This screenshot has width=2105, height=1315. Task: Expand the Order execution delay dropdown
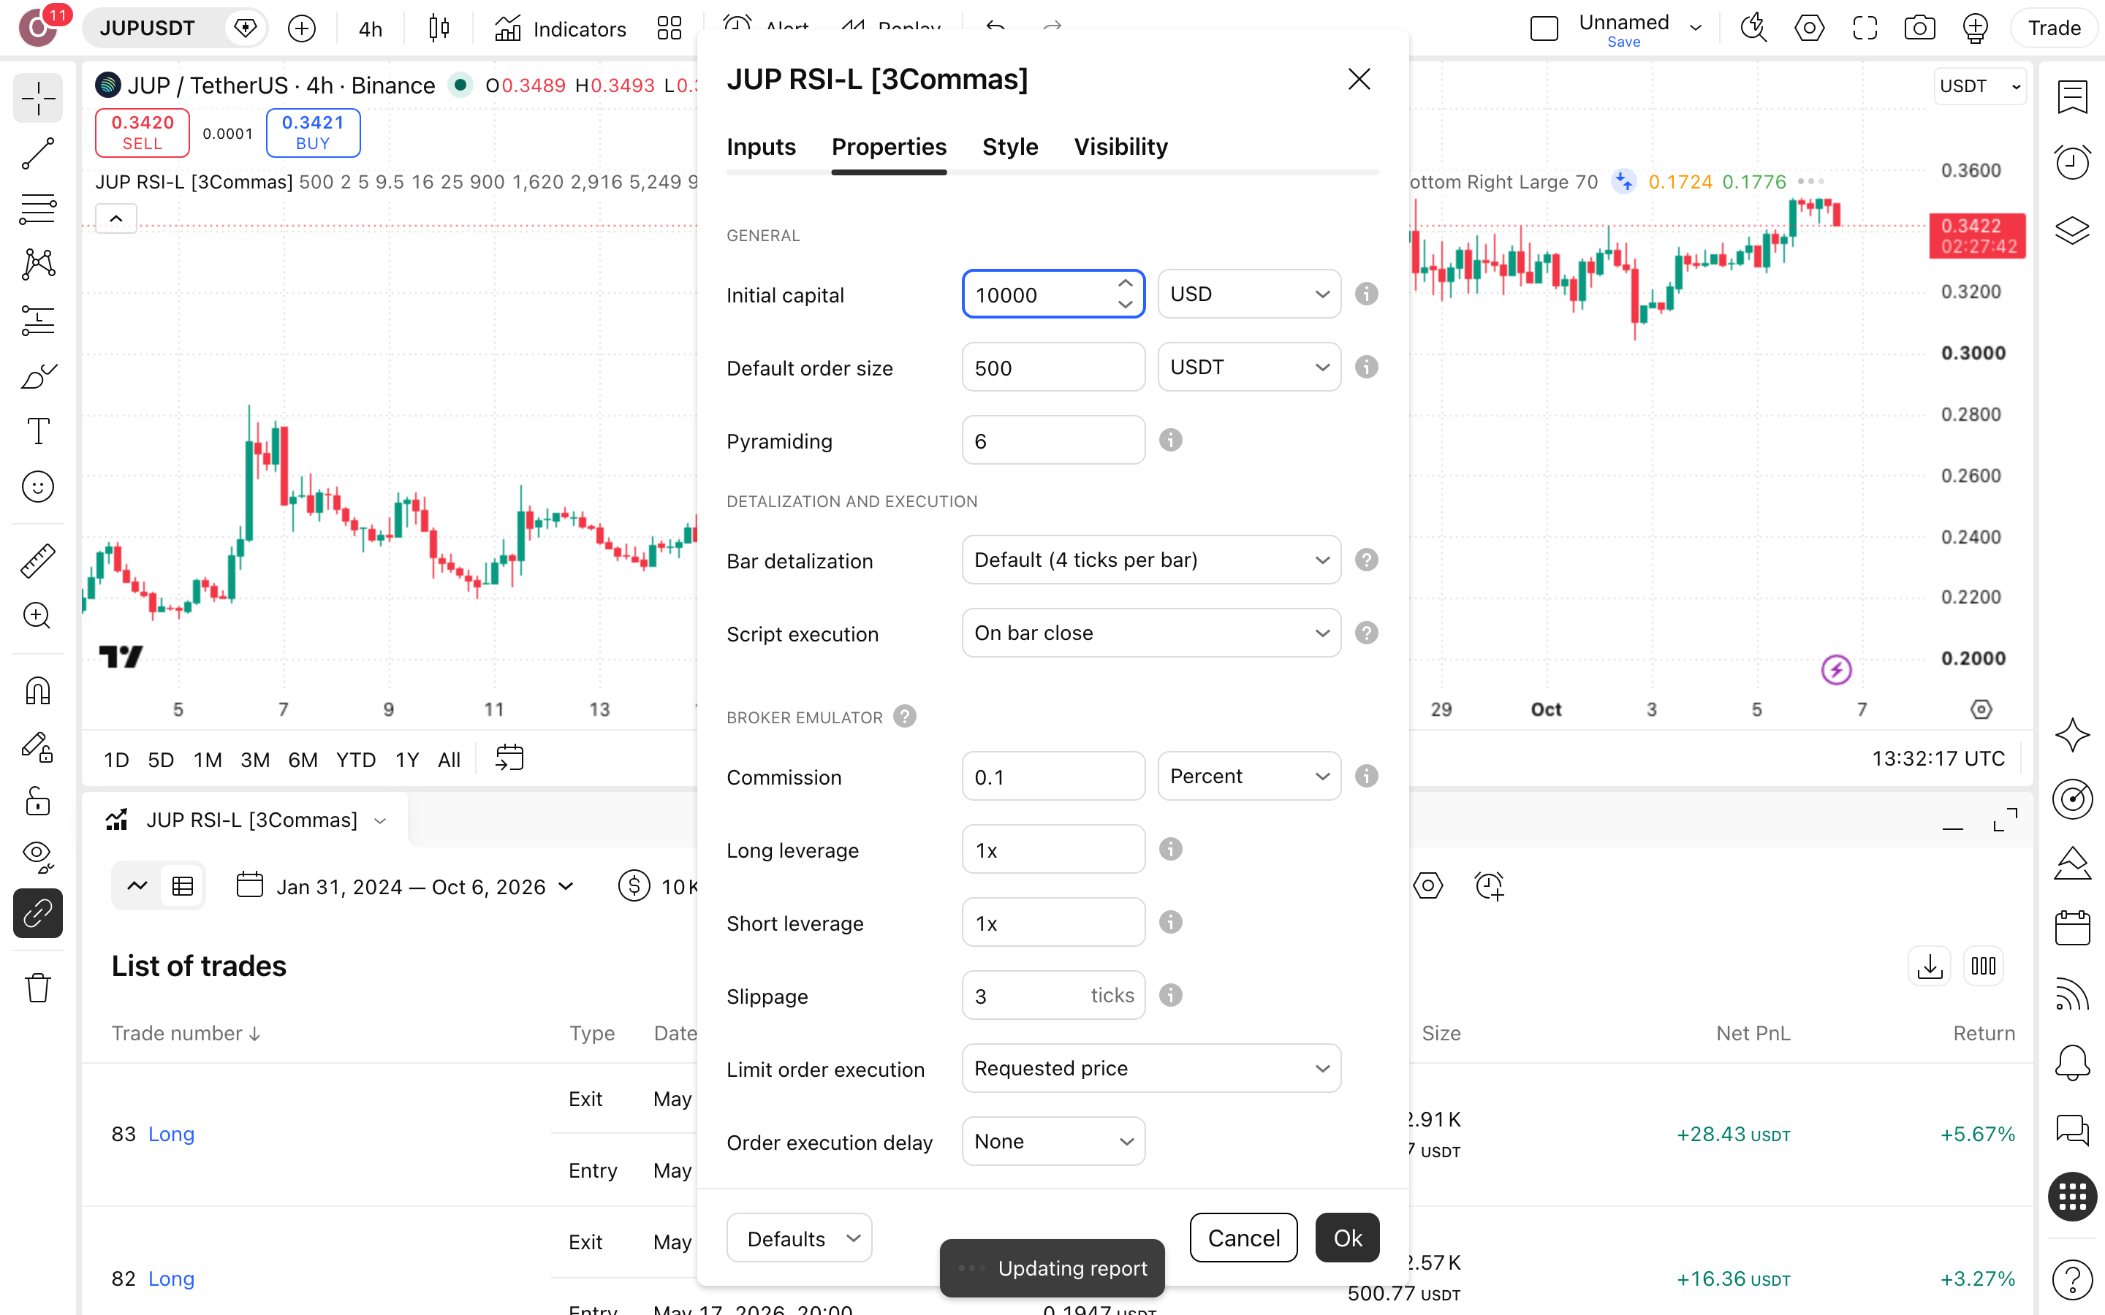point(1053,1141)
